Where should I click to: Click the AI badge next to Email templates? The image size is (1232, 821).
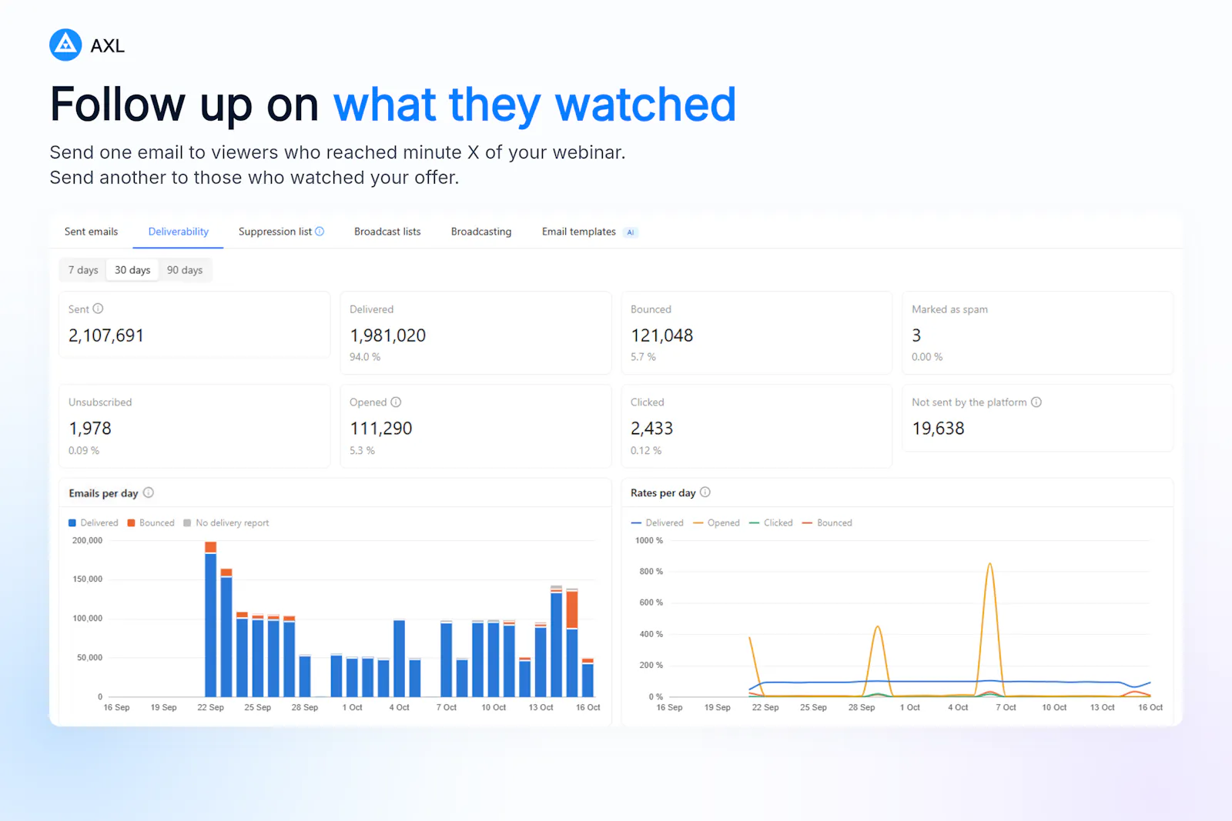pos(631,232)
